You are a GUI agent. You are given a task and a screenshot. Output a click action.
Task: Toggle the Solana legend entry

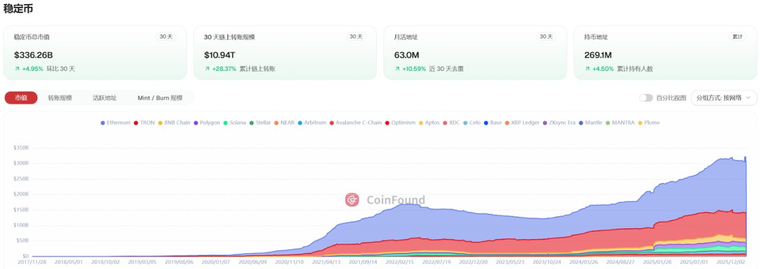point(235,123)
